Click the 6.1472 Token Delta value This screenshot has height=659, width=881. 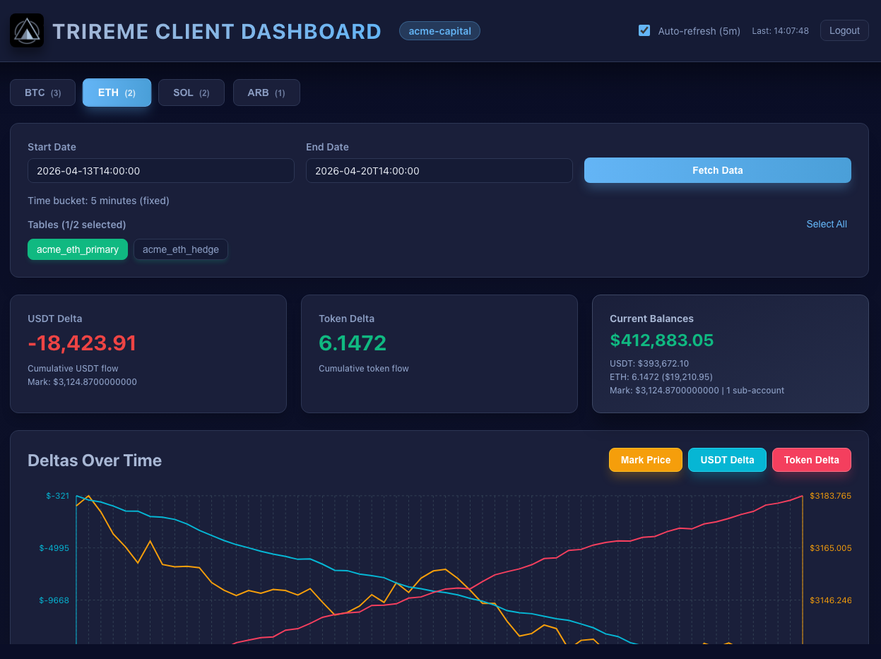[353, 343]
